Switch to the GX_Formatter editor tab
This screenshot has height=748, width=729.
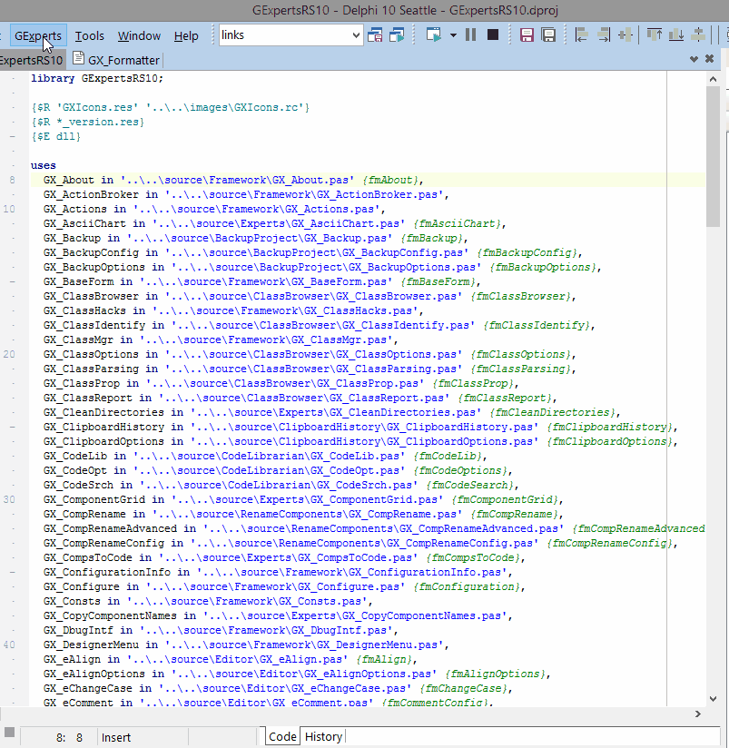coord(116,60)
